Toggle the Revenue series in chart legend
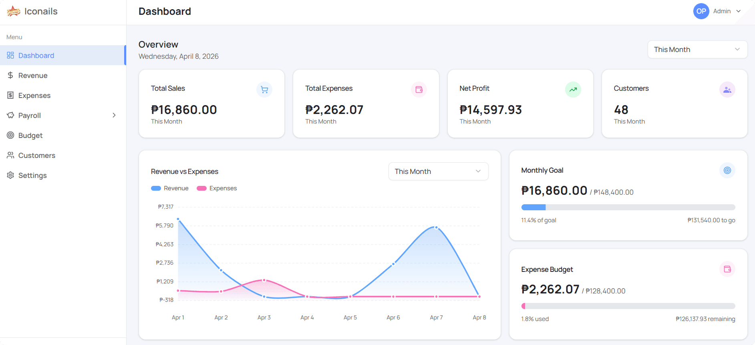755x345 pixels. 170,188
